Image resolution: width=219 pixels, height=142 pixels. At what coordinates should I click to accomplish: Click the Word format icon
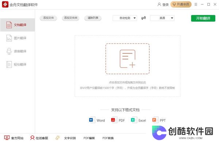(x=92, y=120)
